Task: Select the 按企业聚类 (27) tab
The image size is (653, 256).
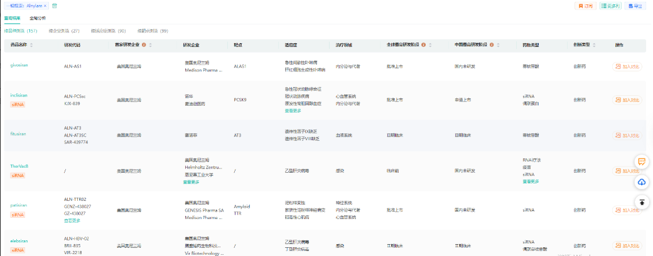Action: [x=65, y=31]
